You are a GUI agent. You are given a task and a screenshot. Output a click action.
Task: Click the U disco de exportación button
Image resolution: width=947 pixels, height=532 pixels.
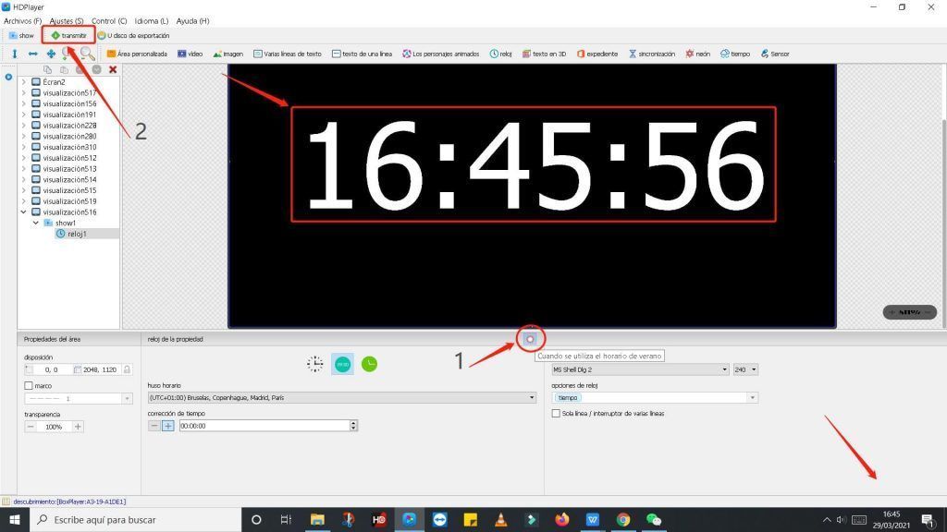(133, 36)
